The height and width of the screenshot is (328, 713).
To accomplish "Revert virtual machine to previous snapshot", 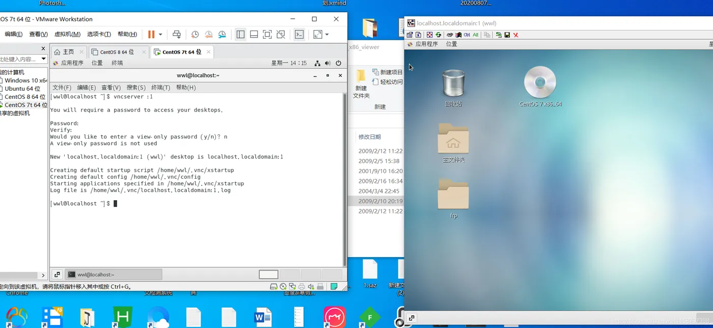I will tap(209, 35).
